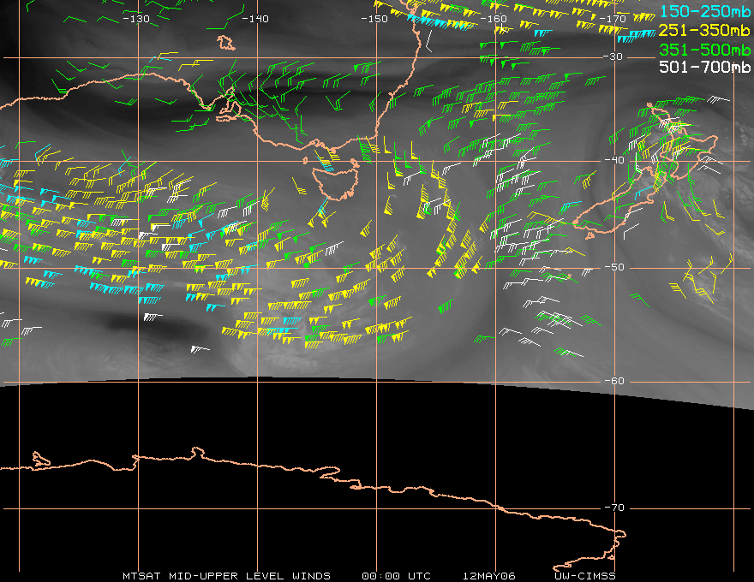Click the 12MAY06 date stamp
754x582 pixels.
(489, 576)
